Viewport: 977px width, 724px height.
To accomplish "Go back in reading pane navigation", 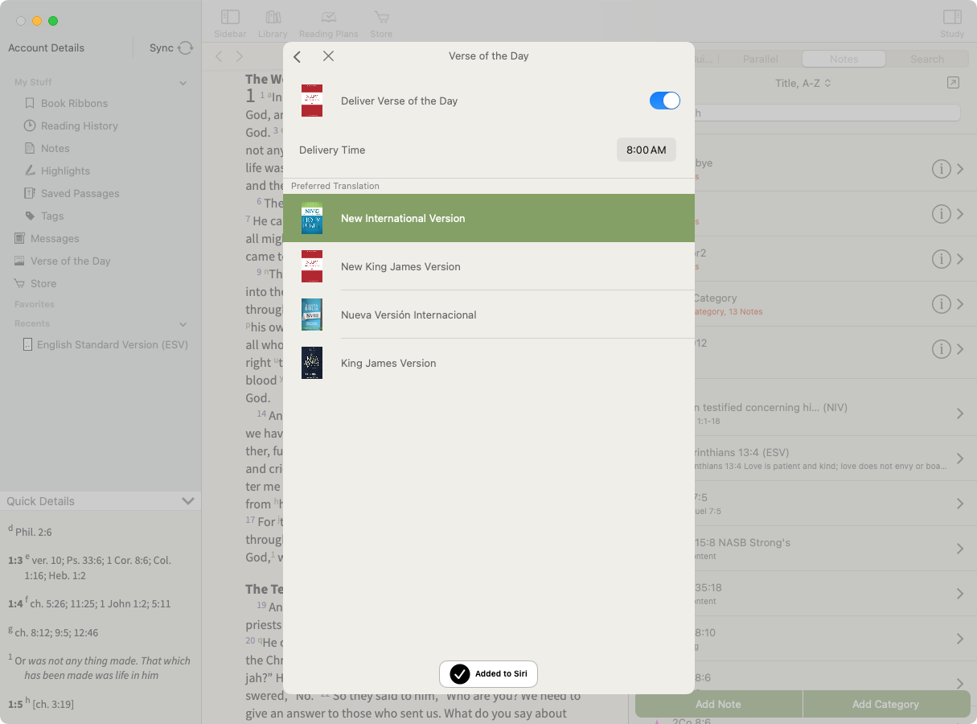I will pos(220,56).
